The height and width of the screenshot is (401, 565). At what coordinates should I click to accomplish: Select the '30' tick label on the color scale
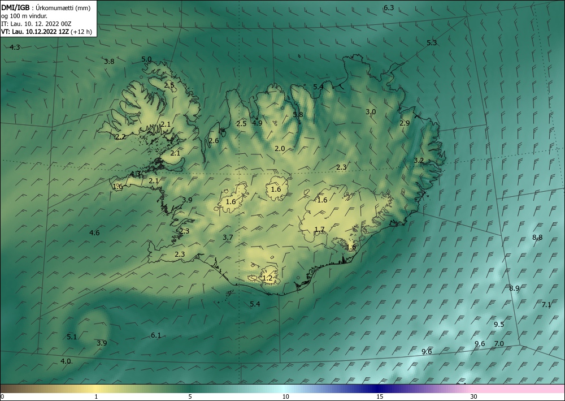[x=474, y=397]
